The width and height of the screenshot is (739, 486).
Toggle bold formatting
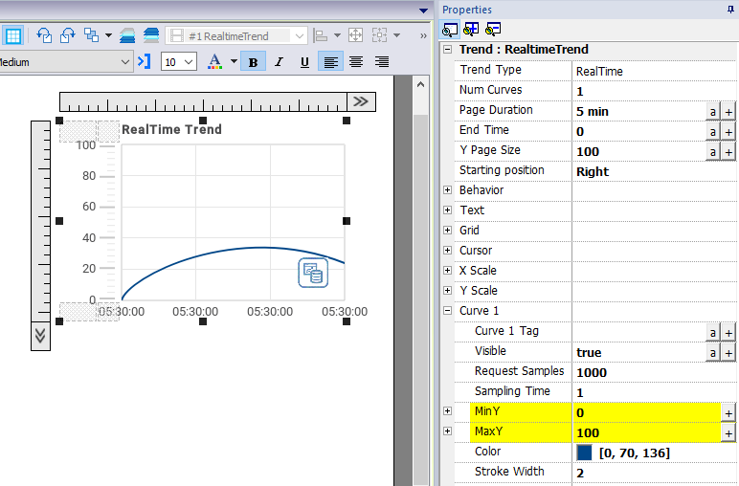pyautogui.click(x=254, y=62)
